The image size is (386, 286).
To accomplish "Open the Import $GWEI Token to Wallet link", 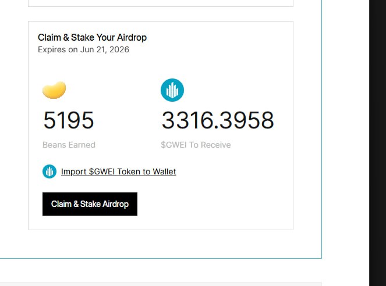I will point(118,171).
